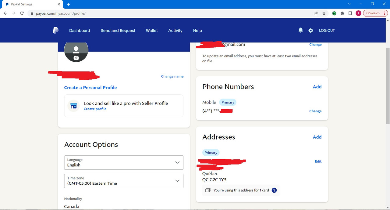Open the Activity page
The width and height of the screenshot is (390, 210).
pos(175,31)
